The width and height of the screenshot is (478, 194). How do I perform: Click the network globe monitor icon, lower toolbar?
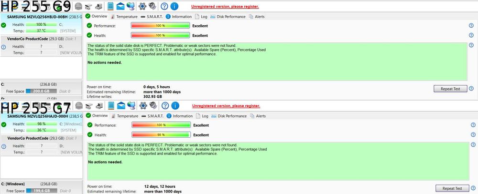[131, 105]
